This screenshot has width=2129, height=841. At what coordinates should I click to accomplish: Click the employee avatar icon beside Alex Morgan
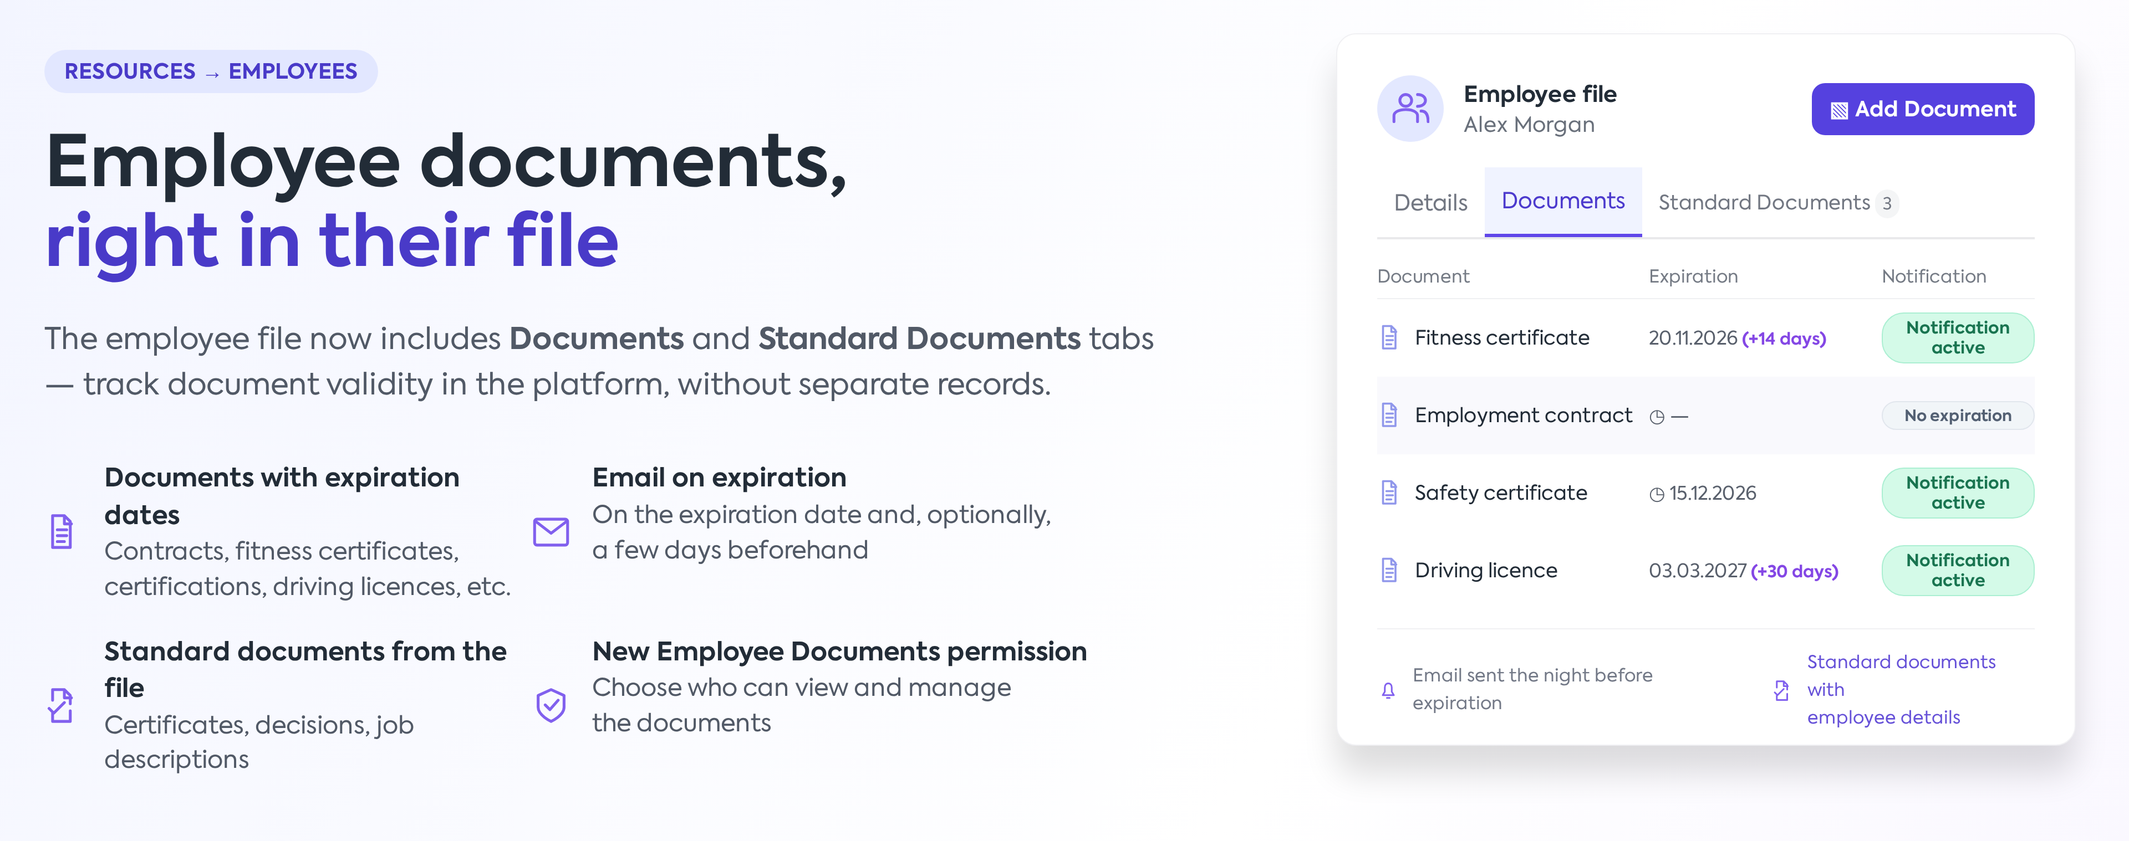coord(1410,108)
